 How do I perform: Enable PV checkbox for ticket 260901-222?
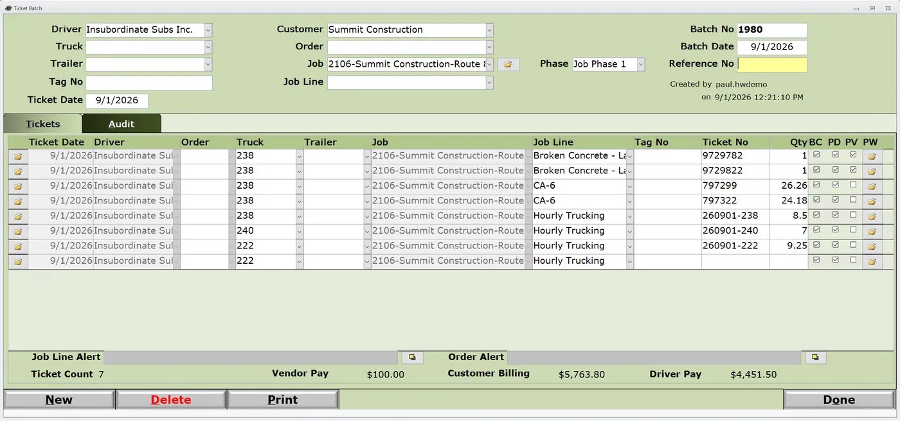852,245
